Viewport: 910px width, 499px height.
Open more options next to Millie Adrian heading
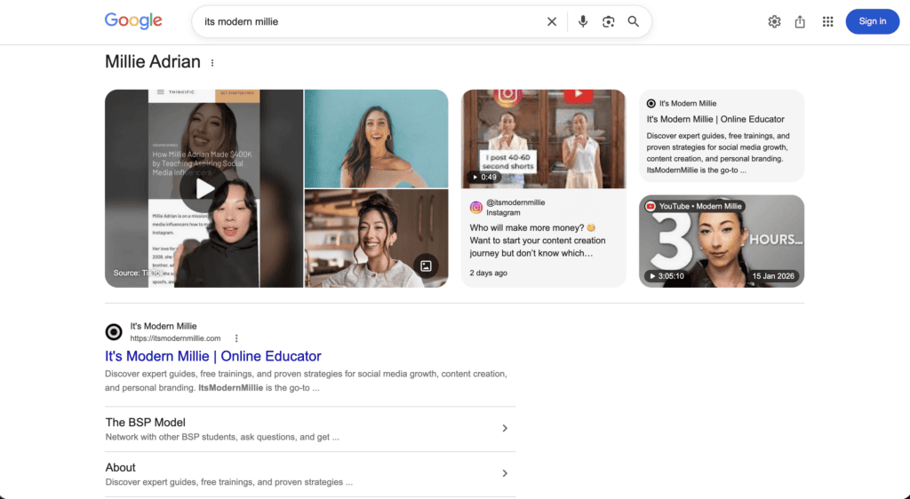click(x=212, y=62)
